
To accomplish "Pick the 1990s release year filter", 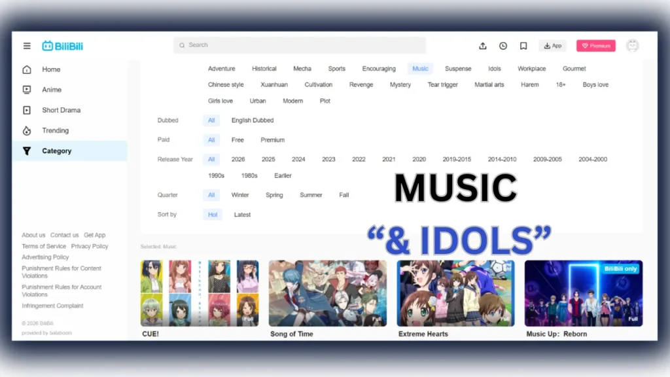I will pyautogui.click(x=216, y=175).
